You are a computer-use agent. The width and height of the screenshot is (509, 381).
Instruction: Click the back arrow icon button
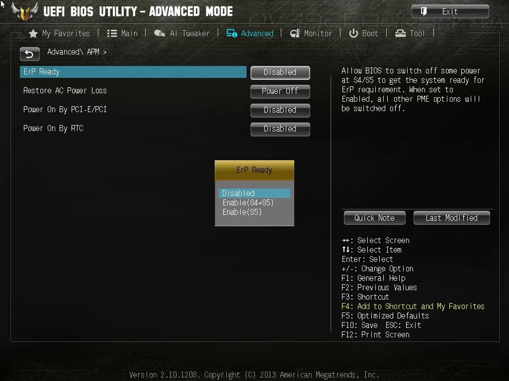(x=29, y=54)
